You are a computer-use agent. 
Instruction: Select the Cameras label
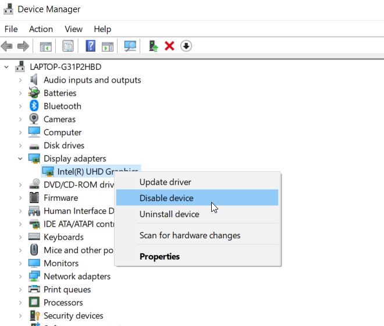(59, 119)
